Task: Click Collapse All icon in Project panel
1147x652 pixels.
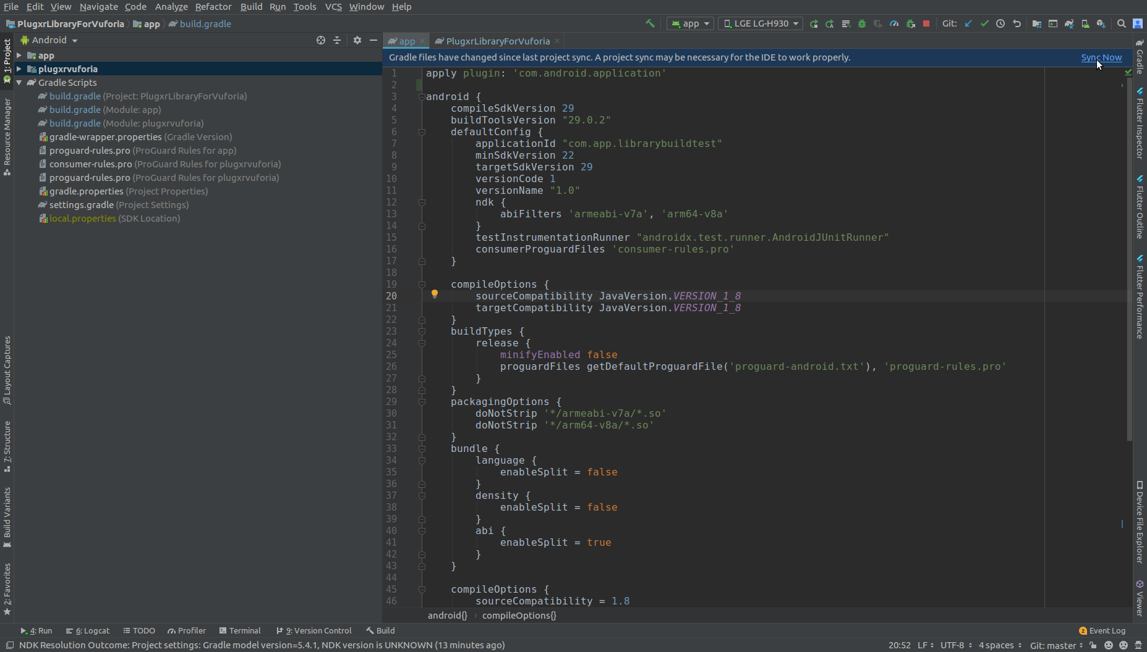Action: point(337,40)
